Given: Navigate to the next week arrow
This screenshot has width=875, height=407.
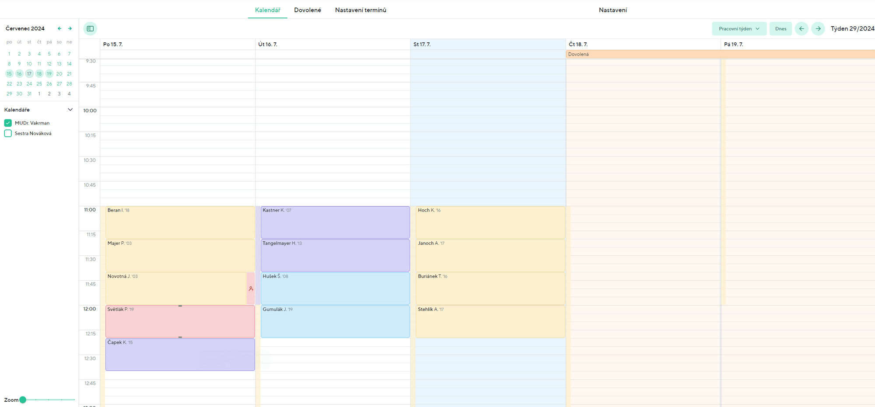Looking at the screenshot, I should (x=818, y=29).
